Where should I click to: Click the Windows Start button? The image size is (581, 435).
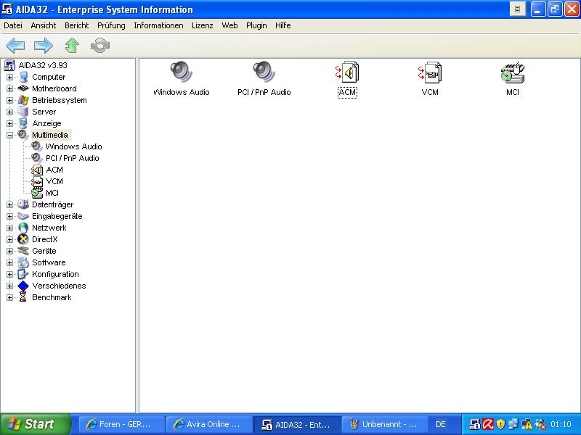[x=36, y=424]
